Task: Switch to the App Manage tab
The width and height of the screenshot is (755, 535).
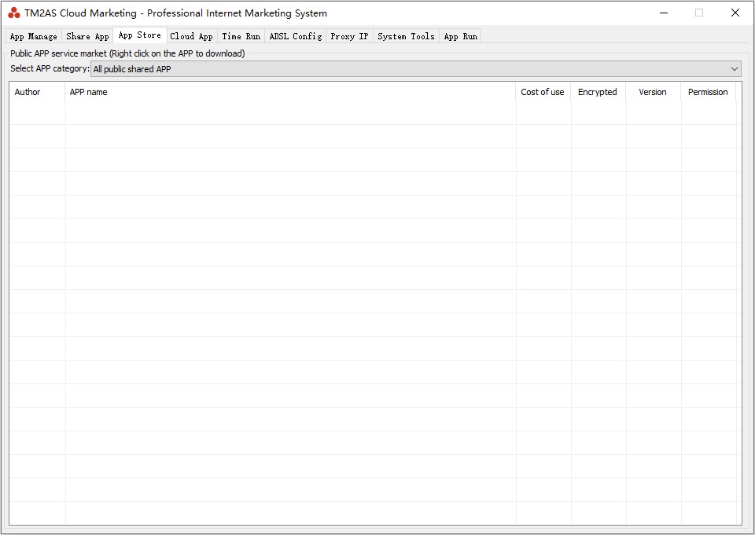Action: [x=33, y=36]
